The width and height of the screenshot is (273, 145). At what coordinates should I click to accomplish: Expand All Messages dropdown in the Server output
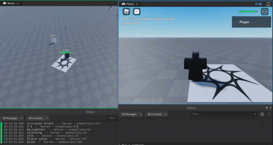13,118
